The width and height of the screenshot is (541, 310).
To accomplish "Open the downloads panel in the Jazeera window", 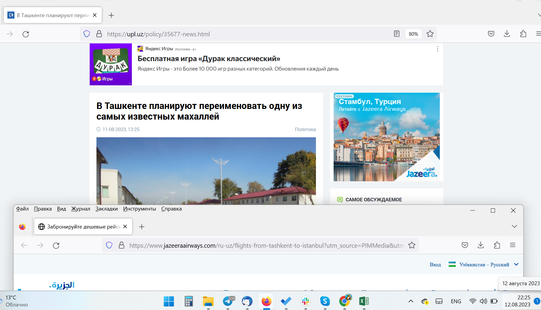I will [481, 245].
